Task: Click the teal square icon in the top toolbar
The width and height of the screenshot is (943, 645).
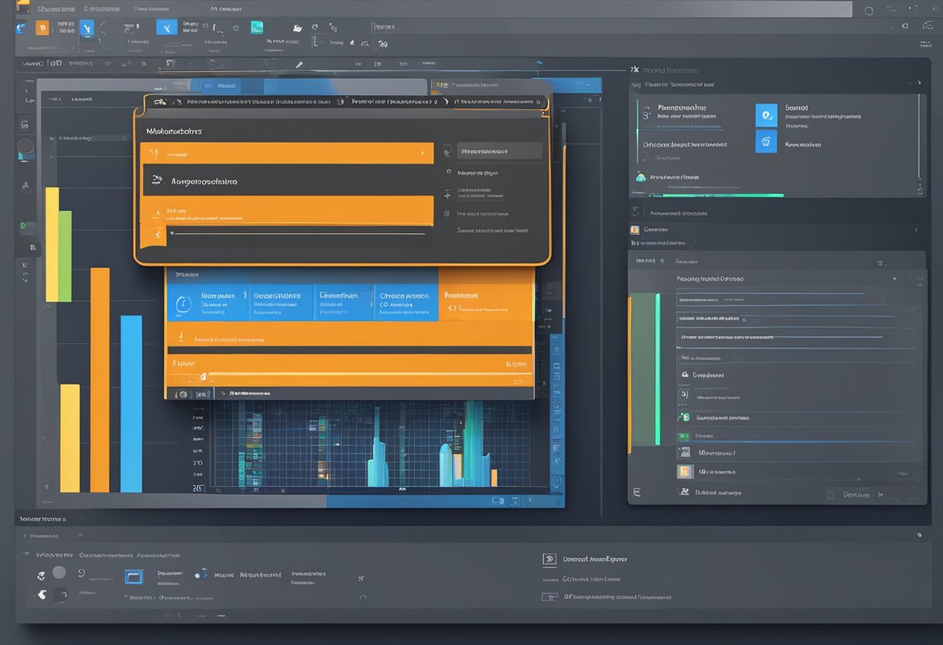Action: pyautogui.click(x=257, y=27)
